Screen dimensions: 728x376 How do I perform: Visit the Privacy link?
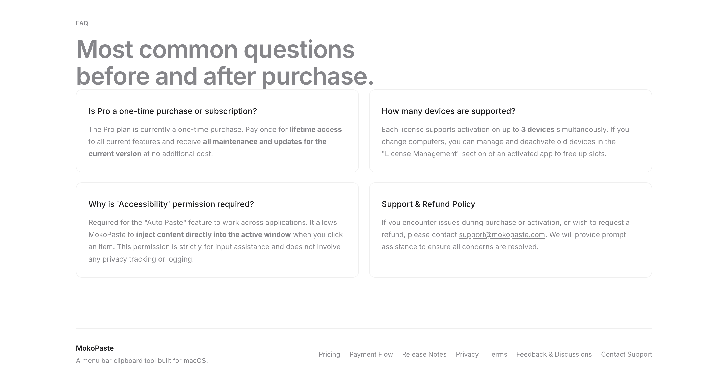(x=467, y=354)
